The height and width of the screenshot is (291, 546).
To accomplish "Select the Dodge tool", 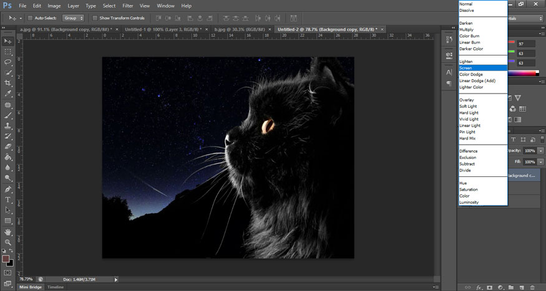I will coord(7,178).
